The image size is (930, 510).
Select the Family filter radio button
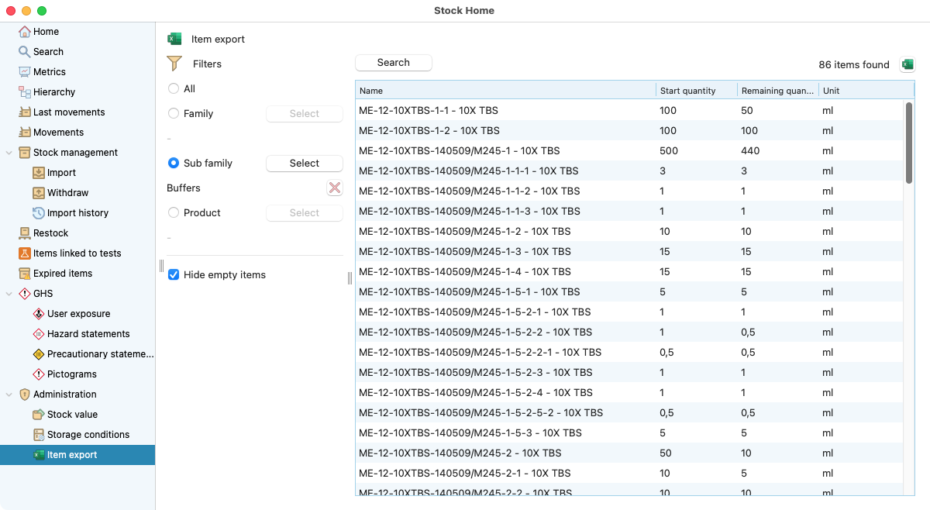pyautogui.click(x=174, y=114)
